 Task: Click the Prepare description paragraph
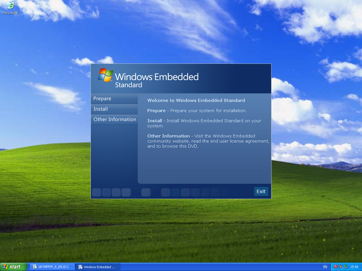point(197,111)
